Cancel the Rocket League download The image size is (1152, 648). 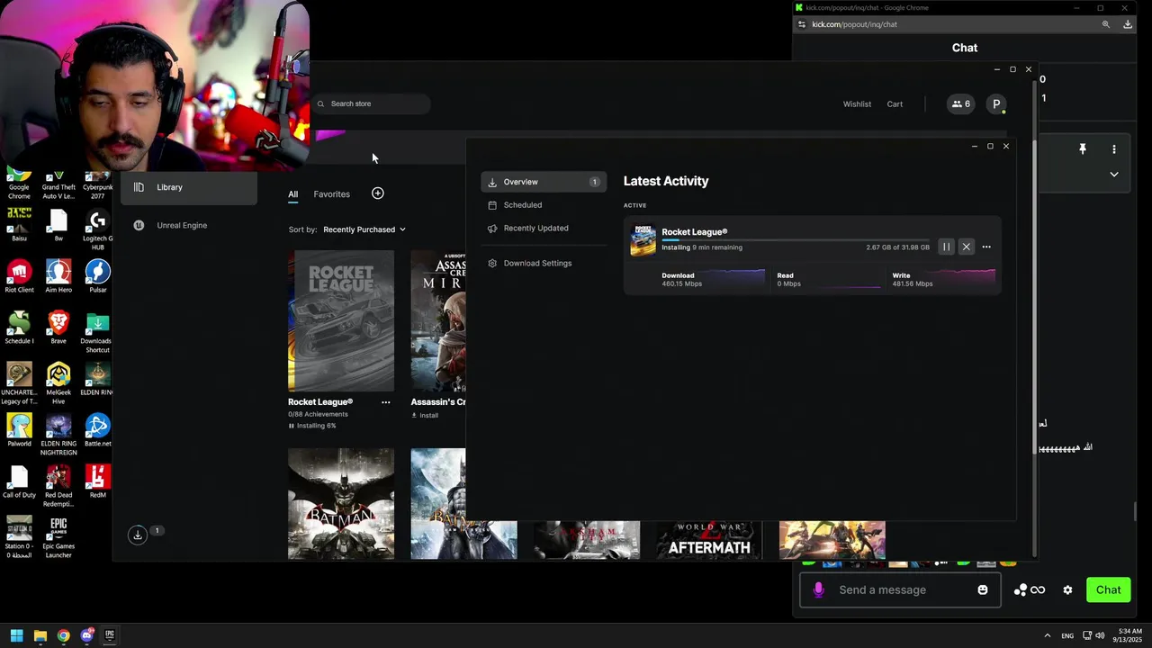[966, 247]
